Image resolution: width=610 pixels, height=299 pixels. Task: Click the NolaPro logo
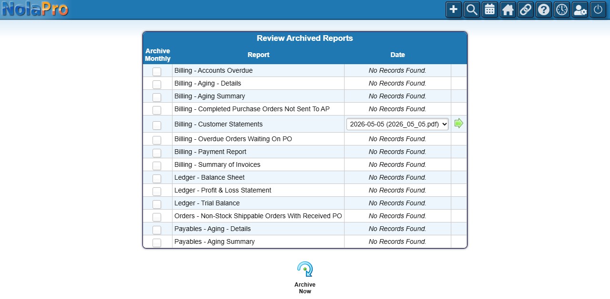(x=35, y=10)
